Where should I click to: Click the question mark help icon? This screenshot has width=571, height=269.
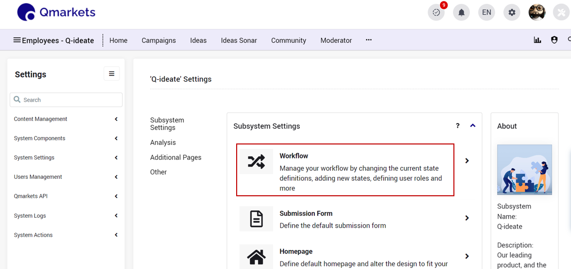pos(458,126)
